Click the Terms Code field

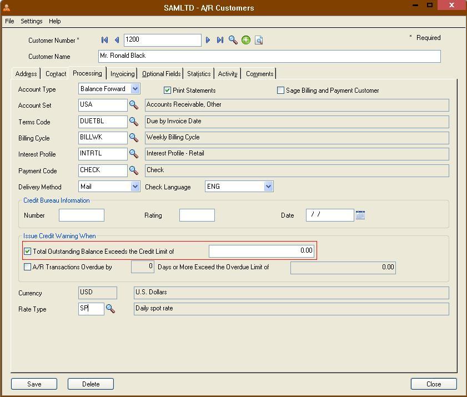[x=103, y=122]
